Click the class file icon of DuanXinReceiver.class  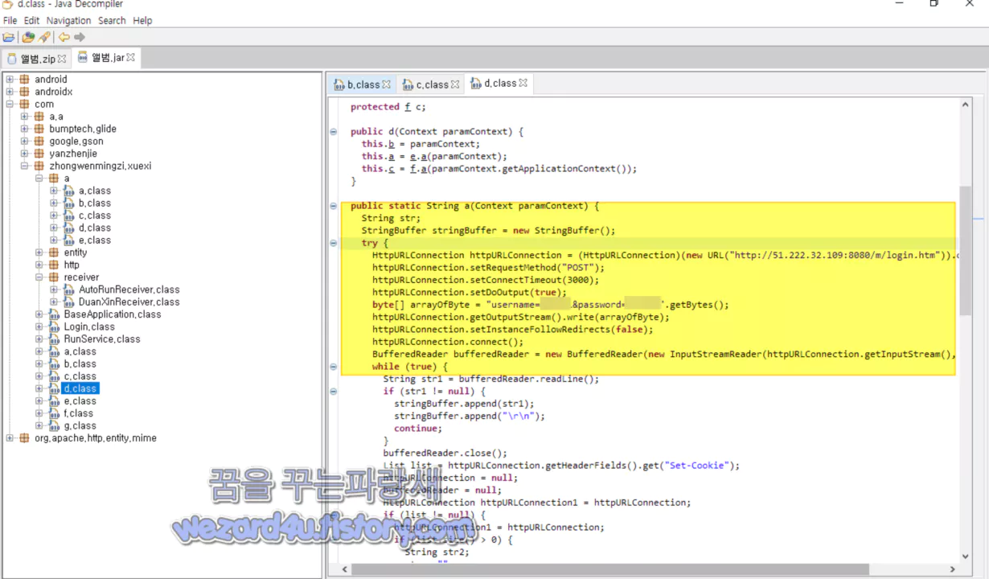[68, 302]
